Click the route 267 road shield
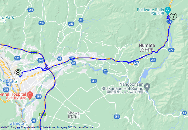This screenshot has height=130, width=188. click(153, 60)
